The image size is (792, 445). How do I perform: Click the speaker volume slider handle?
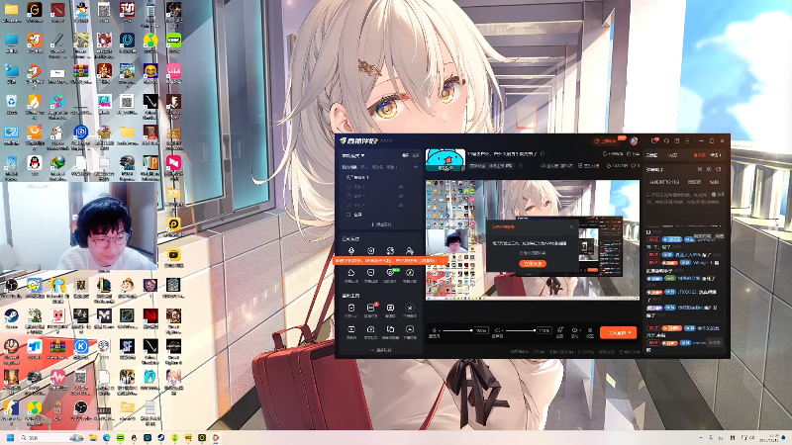(x=534, y=330)
